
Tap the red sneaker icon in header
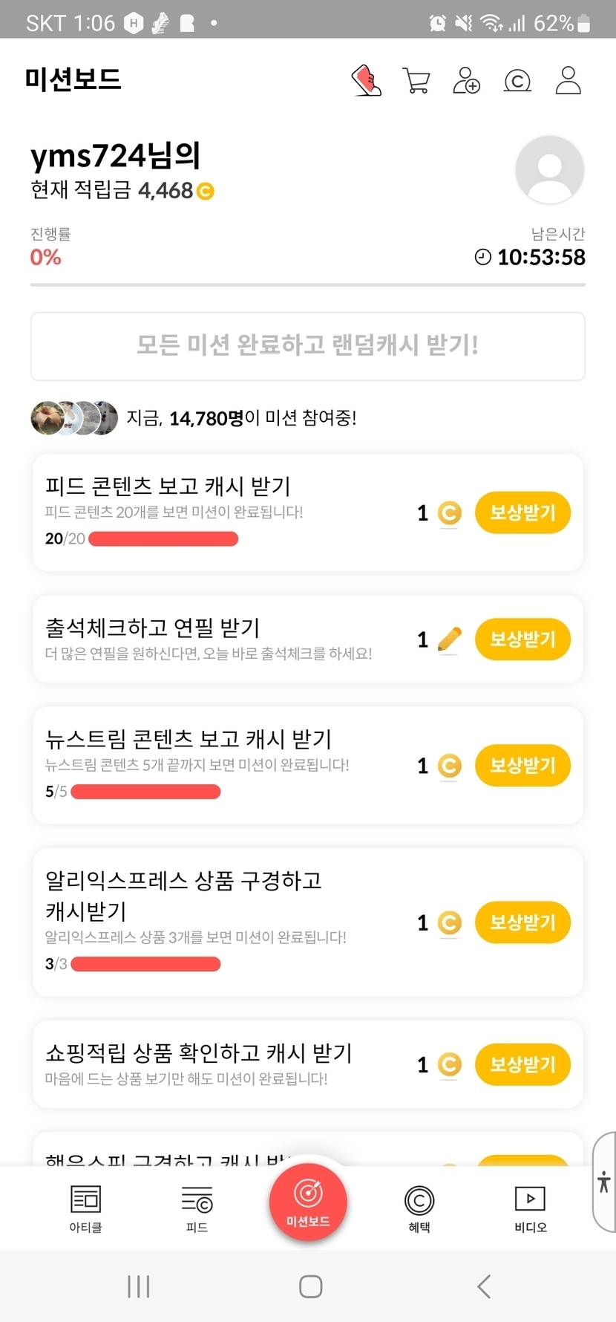[x=366, y=80]
